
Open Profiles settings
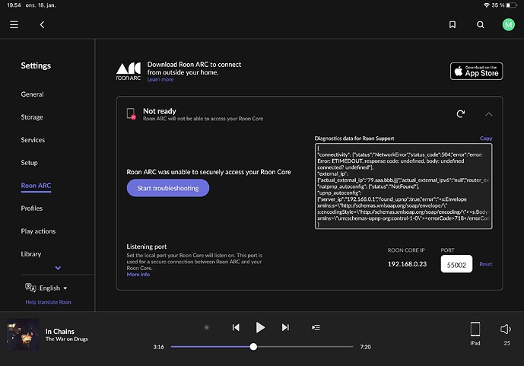point(32,208)
